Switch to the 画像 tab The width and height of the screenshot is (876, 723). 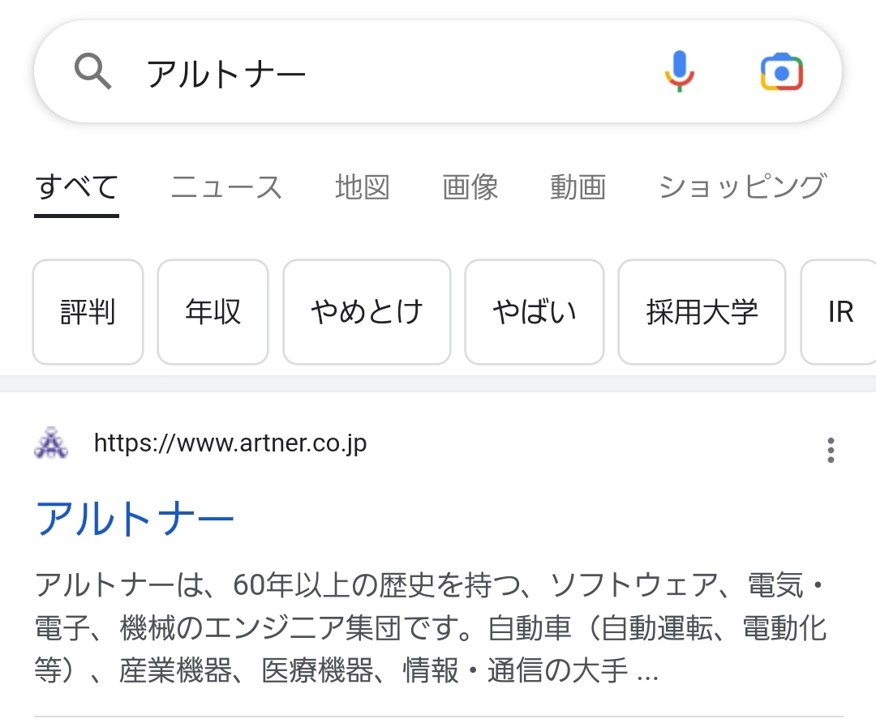point(470,187)
